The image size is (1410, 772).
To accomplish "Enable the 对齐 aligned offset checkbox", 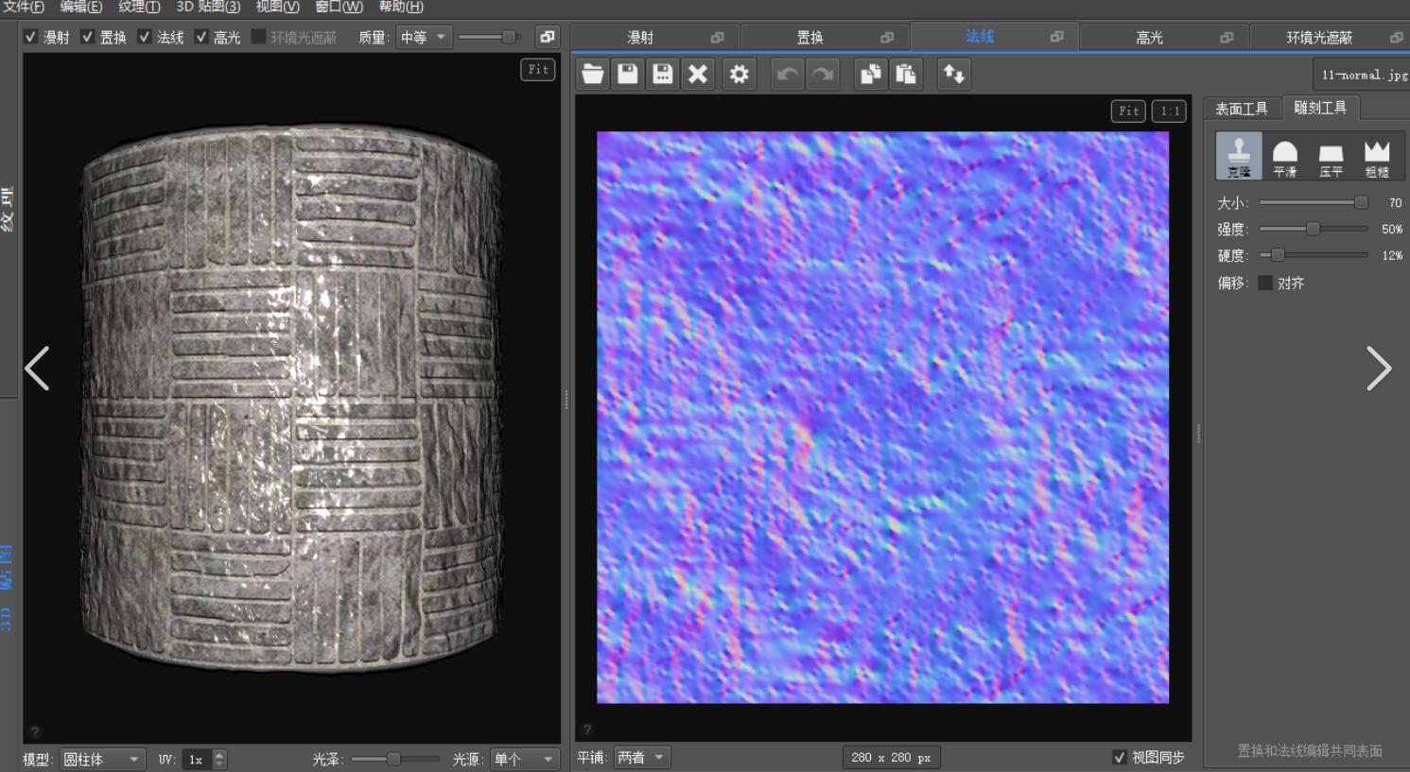I will click(x=1265, y=283).
